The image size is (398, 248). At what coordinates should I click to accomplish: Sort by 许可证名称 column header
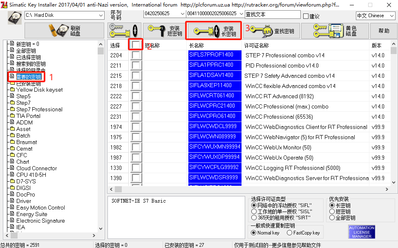[x=256, y=45]
